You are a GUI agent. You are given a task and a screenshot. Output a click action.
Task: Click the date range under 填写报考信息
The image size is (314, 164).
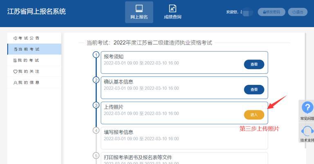pyautogui.click(x=141, y=139)
